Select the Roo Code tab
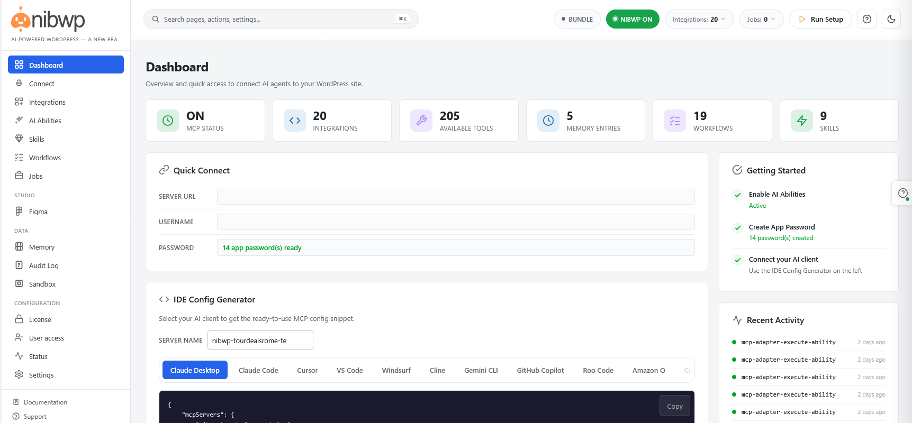This screenshot has width=912, height=423. (598, 370)
